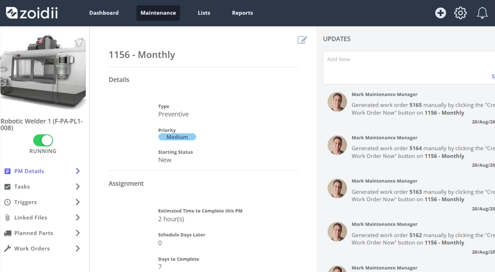The width and height of the screenshot is (495, 272).
Task: Open the Lists menu
Action: point(204,13)
